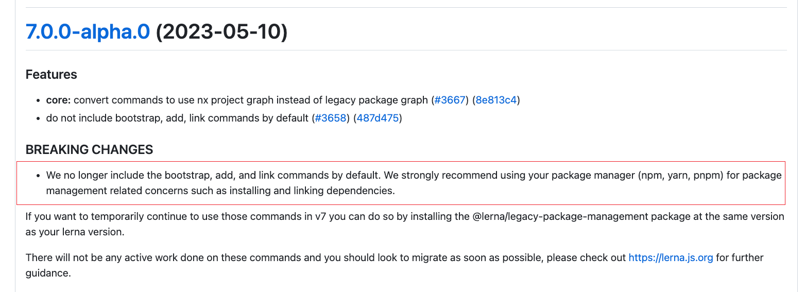Click the bold 'core:' label

[59, 100]
